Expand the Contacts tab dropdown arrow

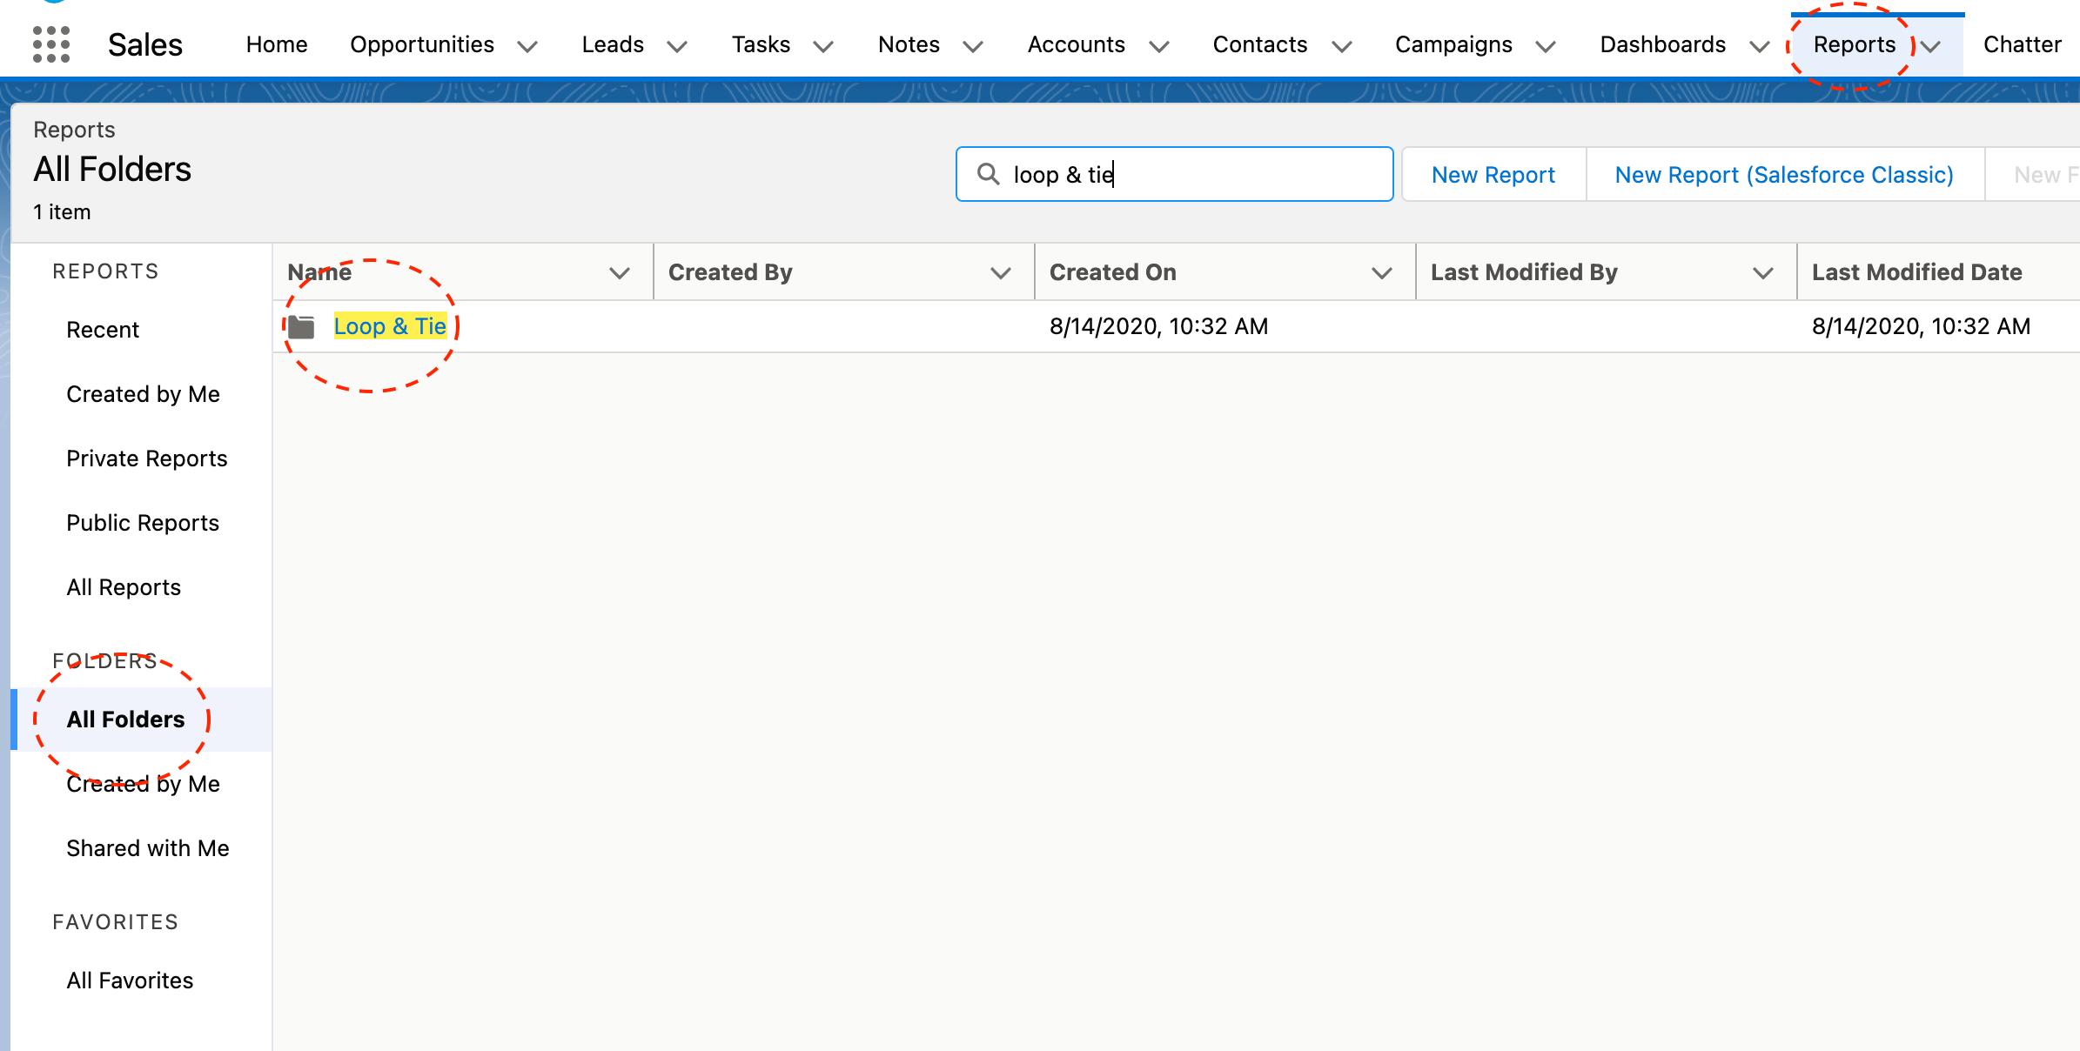[x=1342, y=46]
